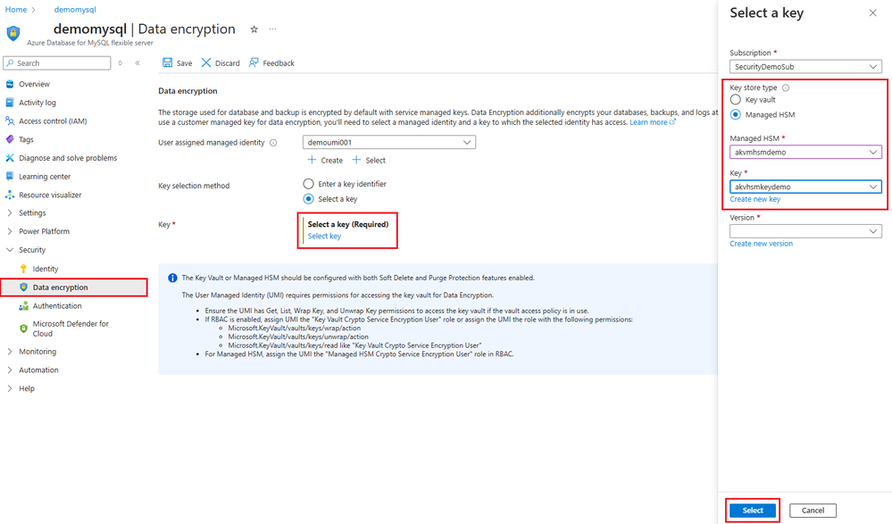Click the plus icon for Select identity
This screenshot has height=524, width=892.
356,160
